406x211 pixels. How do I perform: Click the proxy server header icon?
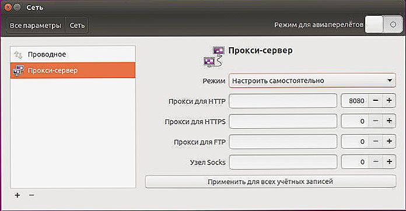coord(213,57)
